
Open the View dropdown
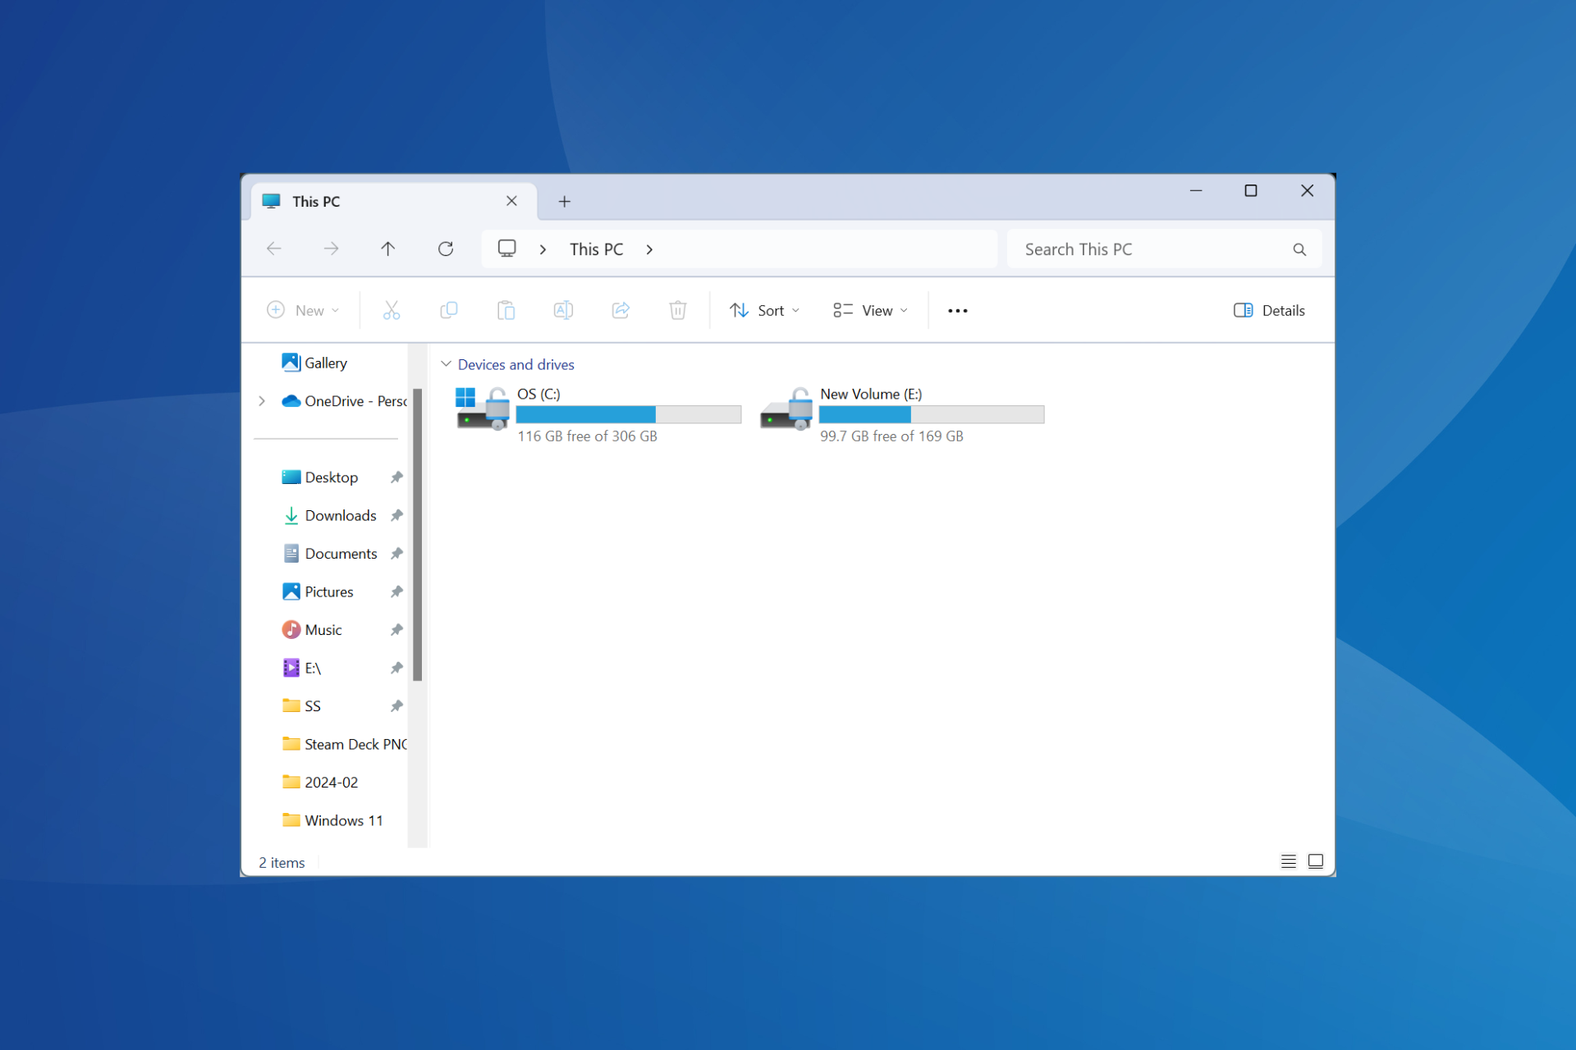point(870,310)
